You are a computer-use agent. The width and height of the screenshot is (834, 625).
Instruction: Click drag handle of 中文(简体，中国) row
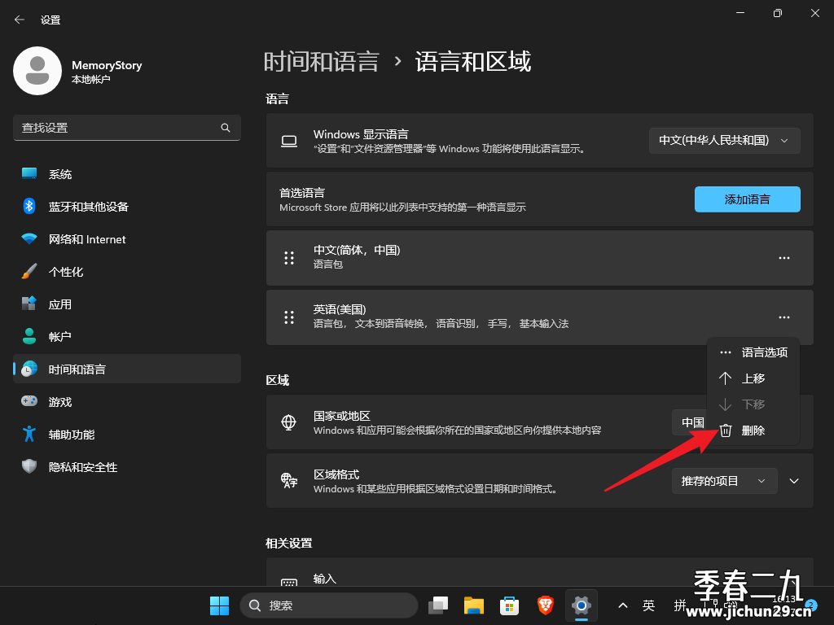pos(289,258)
